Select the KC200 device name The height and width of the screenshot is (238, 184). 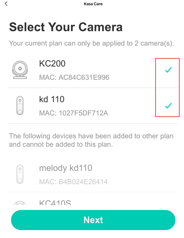click(52, 63)
